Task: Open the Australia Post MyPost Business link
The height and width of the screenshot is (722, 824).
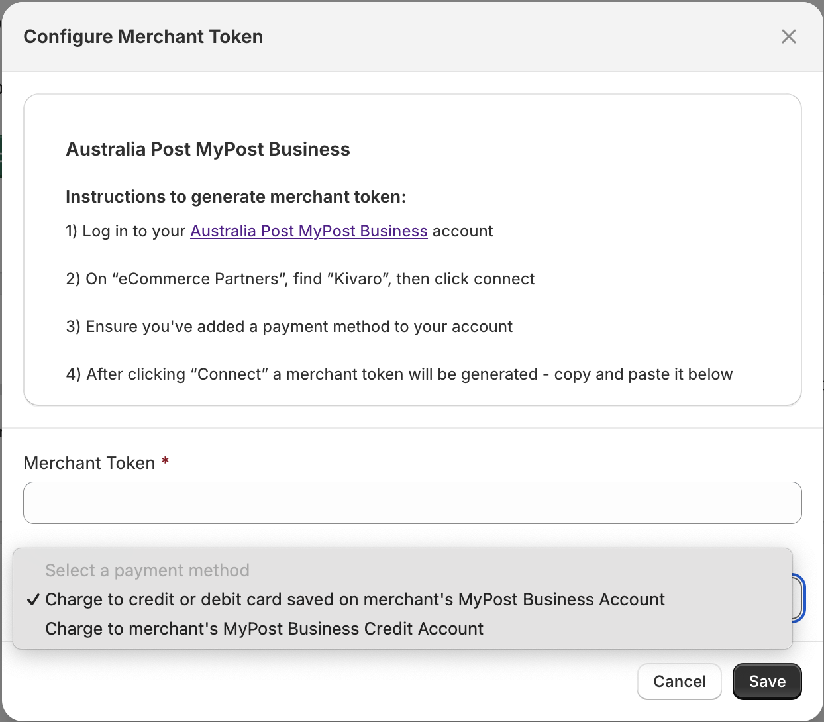Action: click(309, 231)
